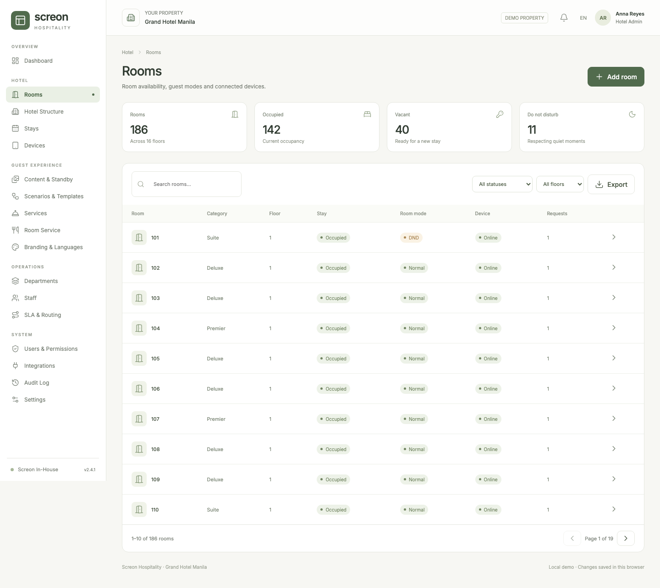Expand room 102 details chevron

614,267
